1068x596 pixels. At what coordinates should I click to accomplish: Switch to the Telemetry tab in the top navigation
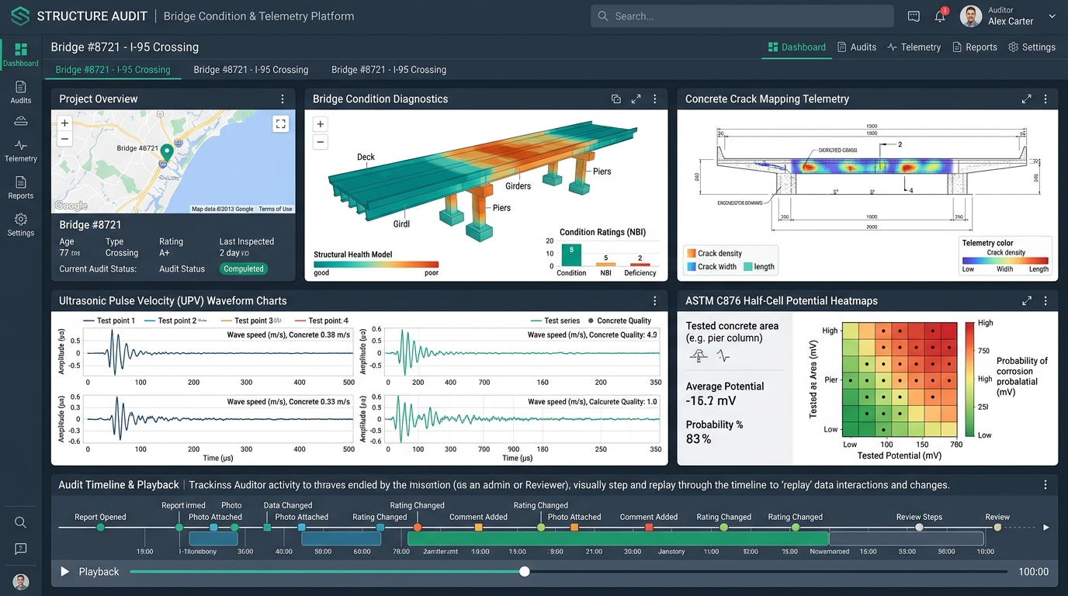(914, 47)
